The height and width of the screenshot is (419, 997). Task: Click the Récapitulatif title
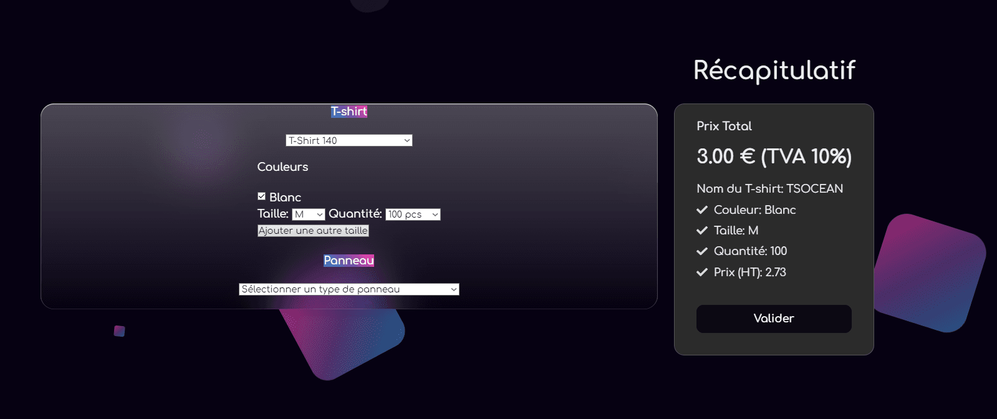774,70
